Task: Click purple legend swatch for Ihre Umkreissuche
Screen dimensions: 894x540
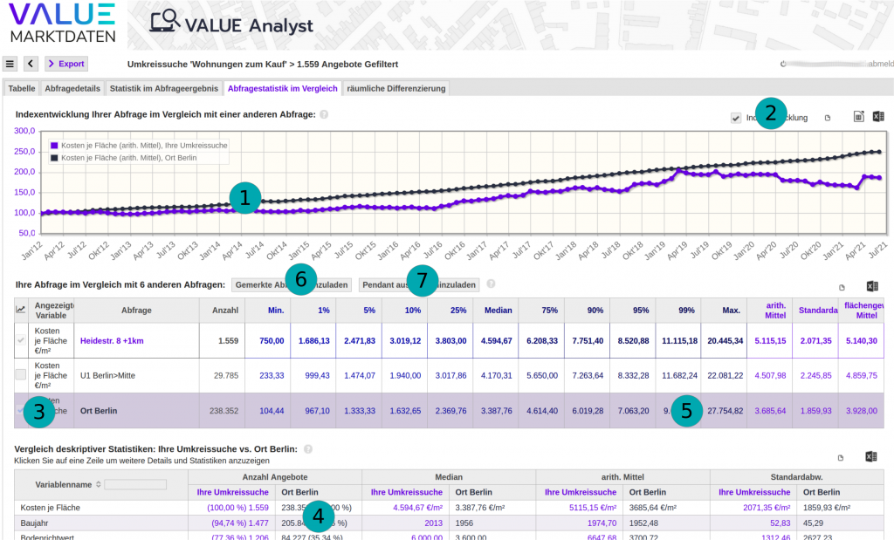Action: [x=54, y=146]
